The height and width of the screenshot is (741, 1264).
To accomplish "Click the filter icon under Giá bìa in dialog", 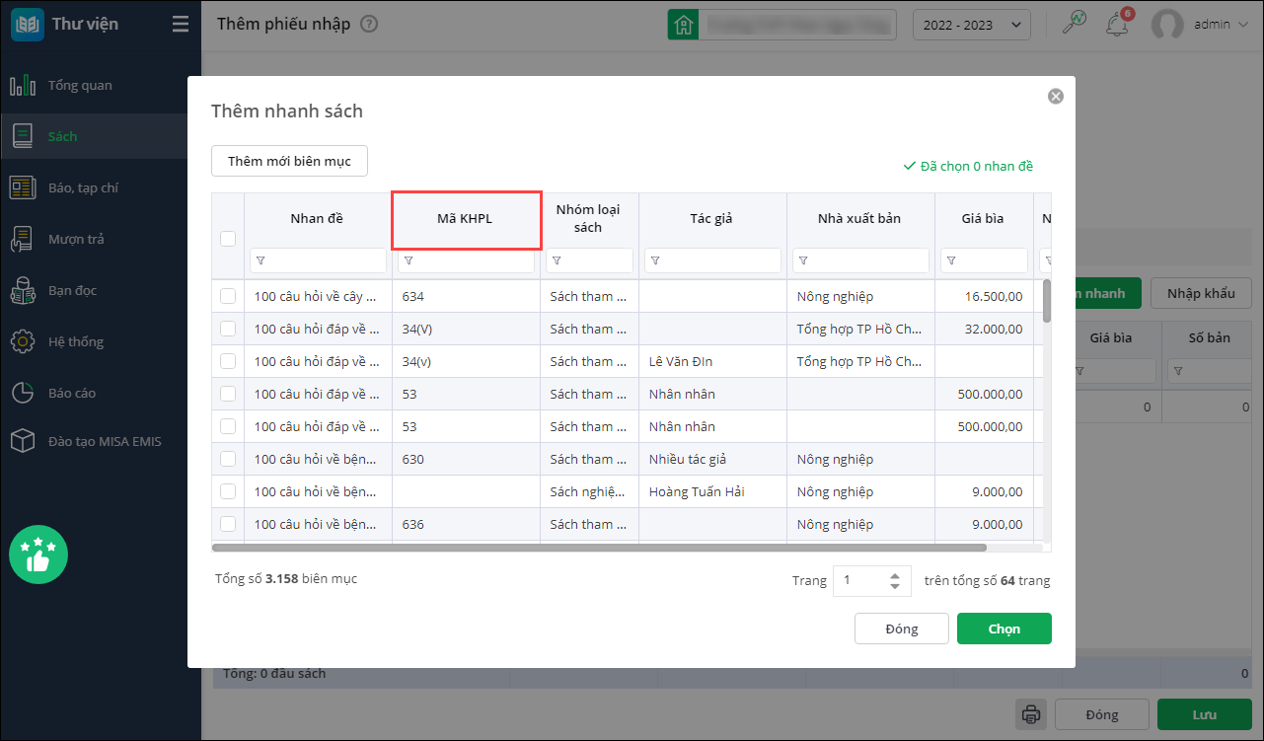I will [x=951, y=261].
